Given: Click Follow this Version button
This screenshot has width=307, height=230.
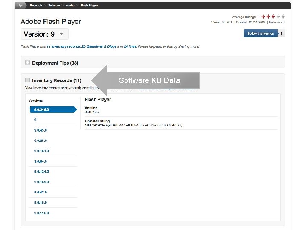Looking at the screenshot, I should coord(261,34).
